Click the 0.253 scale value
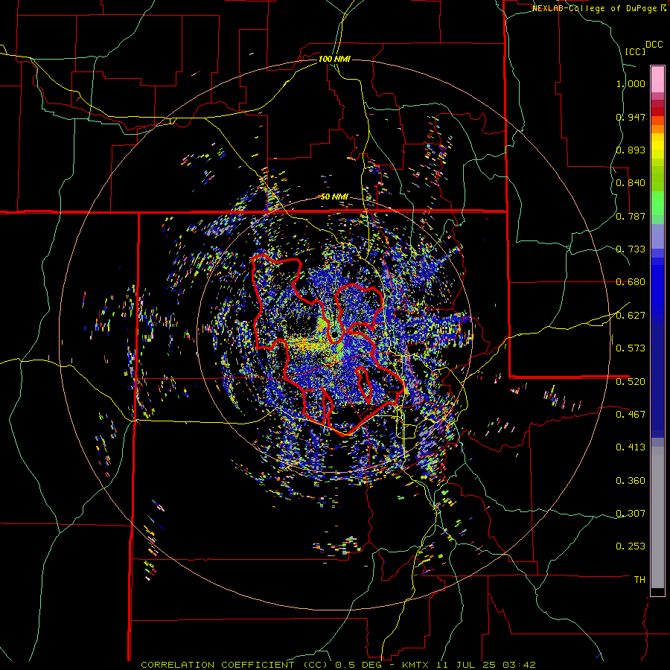Image resolution: width=670 pixels, height=670 pixels. click(631, 546)
